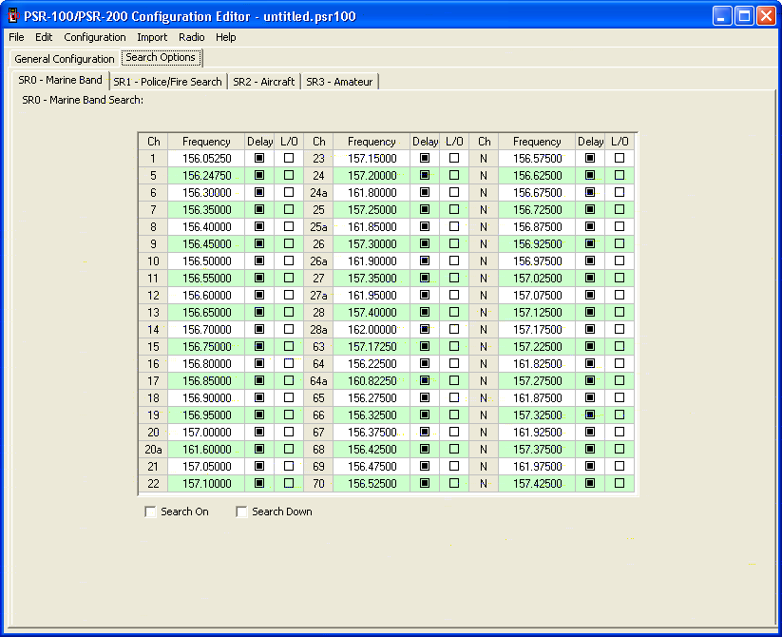782x637 pixels.
Task: Toggle L/O checkbox for channel 70
Action: [x=454, y=484]
